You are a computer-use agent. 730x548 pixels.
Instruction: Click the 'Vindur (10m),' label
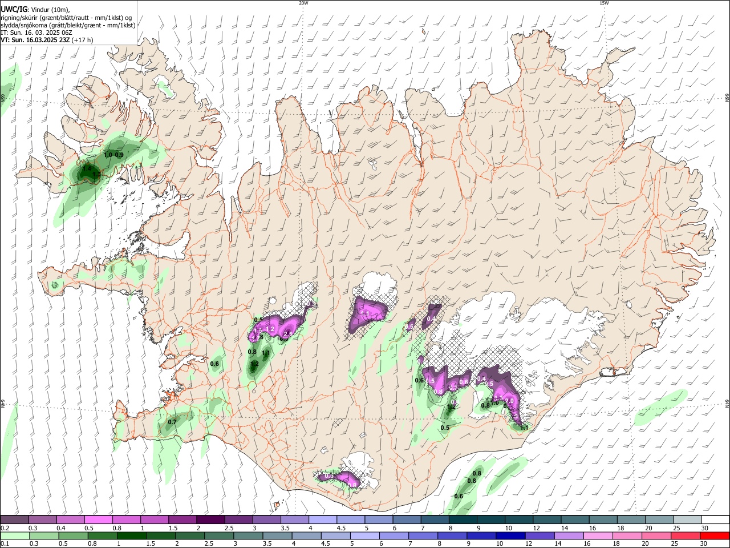[x=50, y=10]
